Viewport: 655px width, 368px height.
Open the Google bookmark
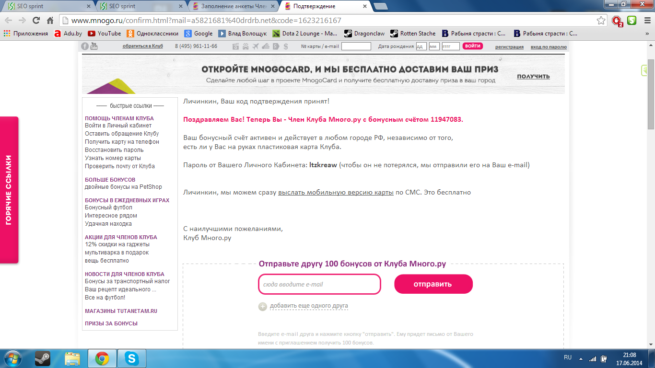pos(199,34)
